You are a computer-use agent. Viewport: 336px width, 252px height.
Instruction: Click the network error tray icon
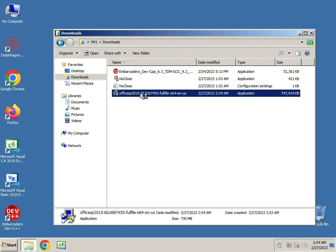297,245
